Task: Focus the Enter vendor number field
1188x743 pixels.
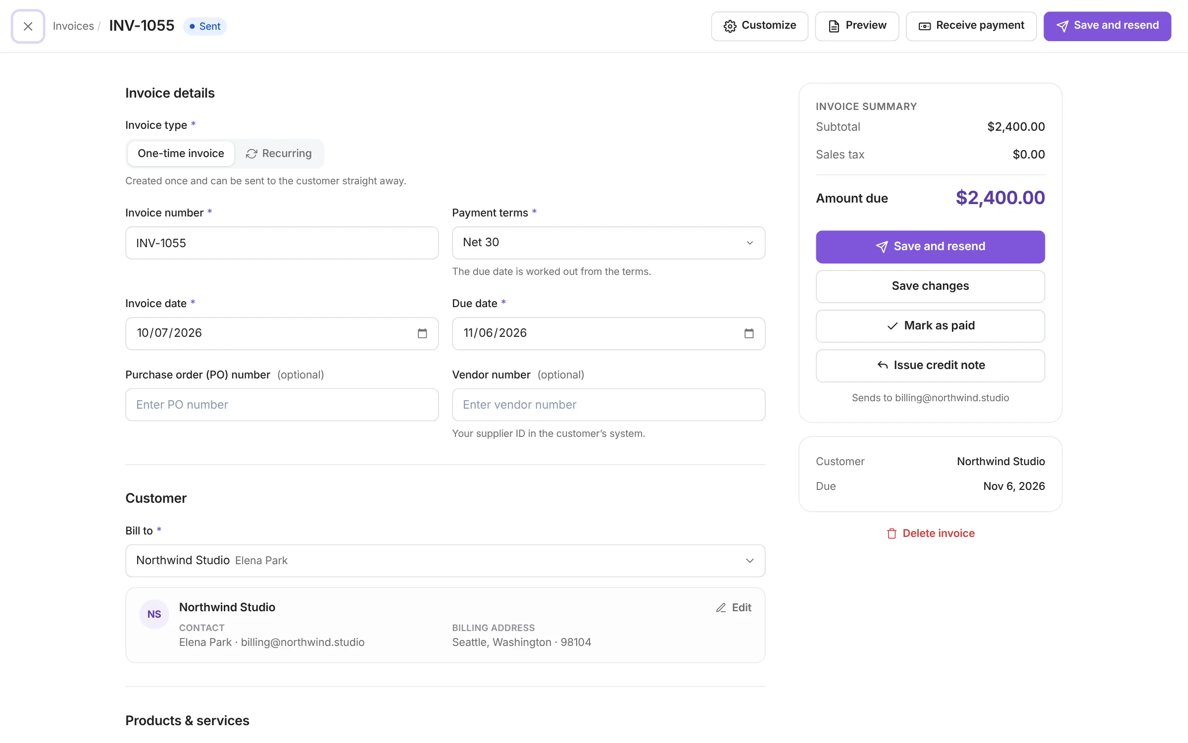Action: tap(608, 405)
